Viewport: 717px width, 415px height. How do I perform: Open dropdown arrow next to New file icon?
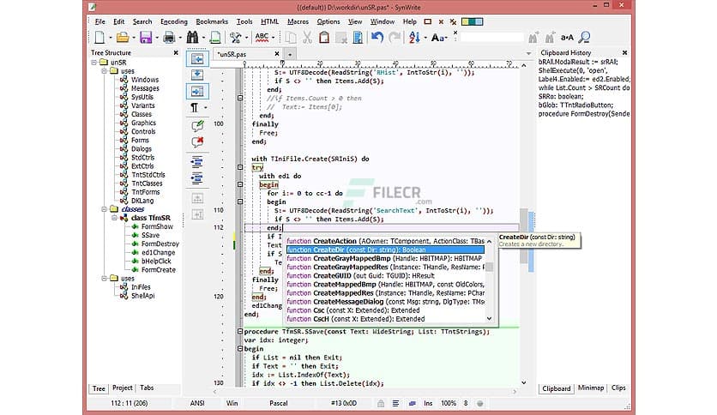[110, 38]
